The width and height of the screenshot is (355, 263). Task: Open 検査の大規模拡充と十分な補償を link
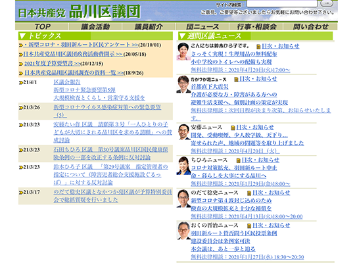[231, 208]
